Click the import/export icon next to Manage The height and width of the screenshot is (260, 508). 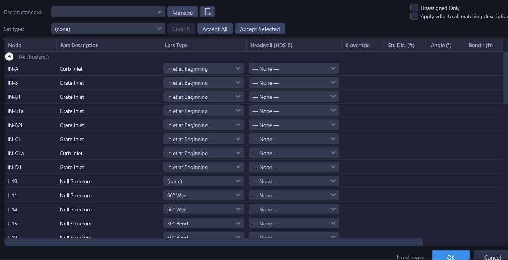pos(207,12)
